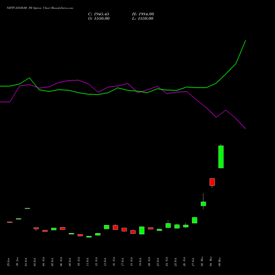Select the high value H: 1984.00

143,14
